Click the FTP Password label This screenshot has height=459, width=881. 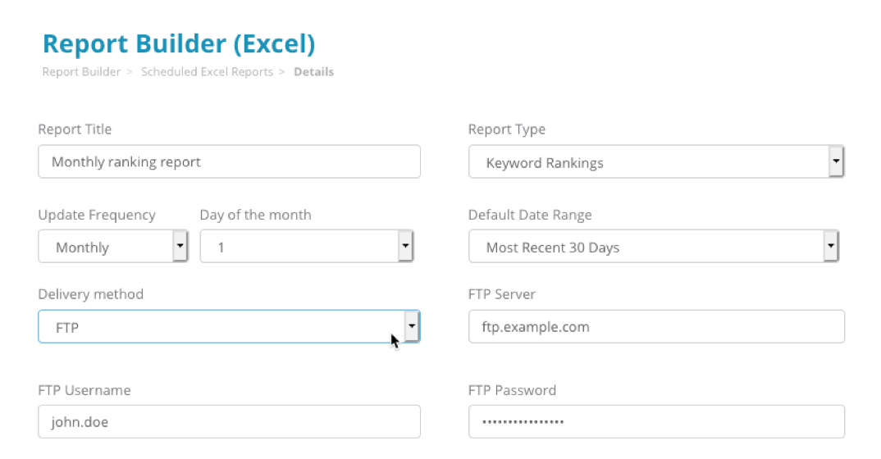point(512,390)
